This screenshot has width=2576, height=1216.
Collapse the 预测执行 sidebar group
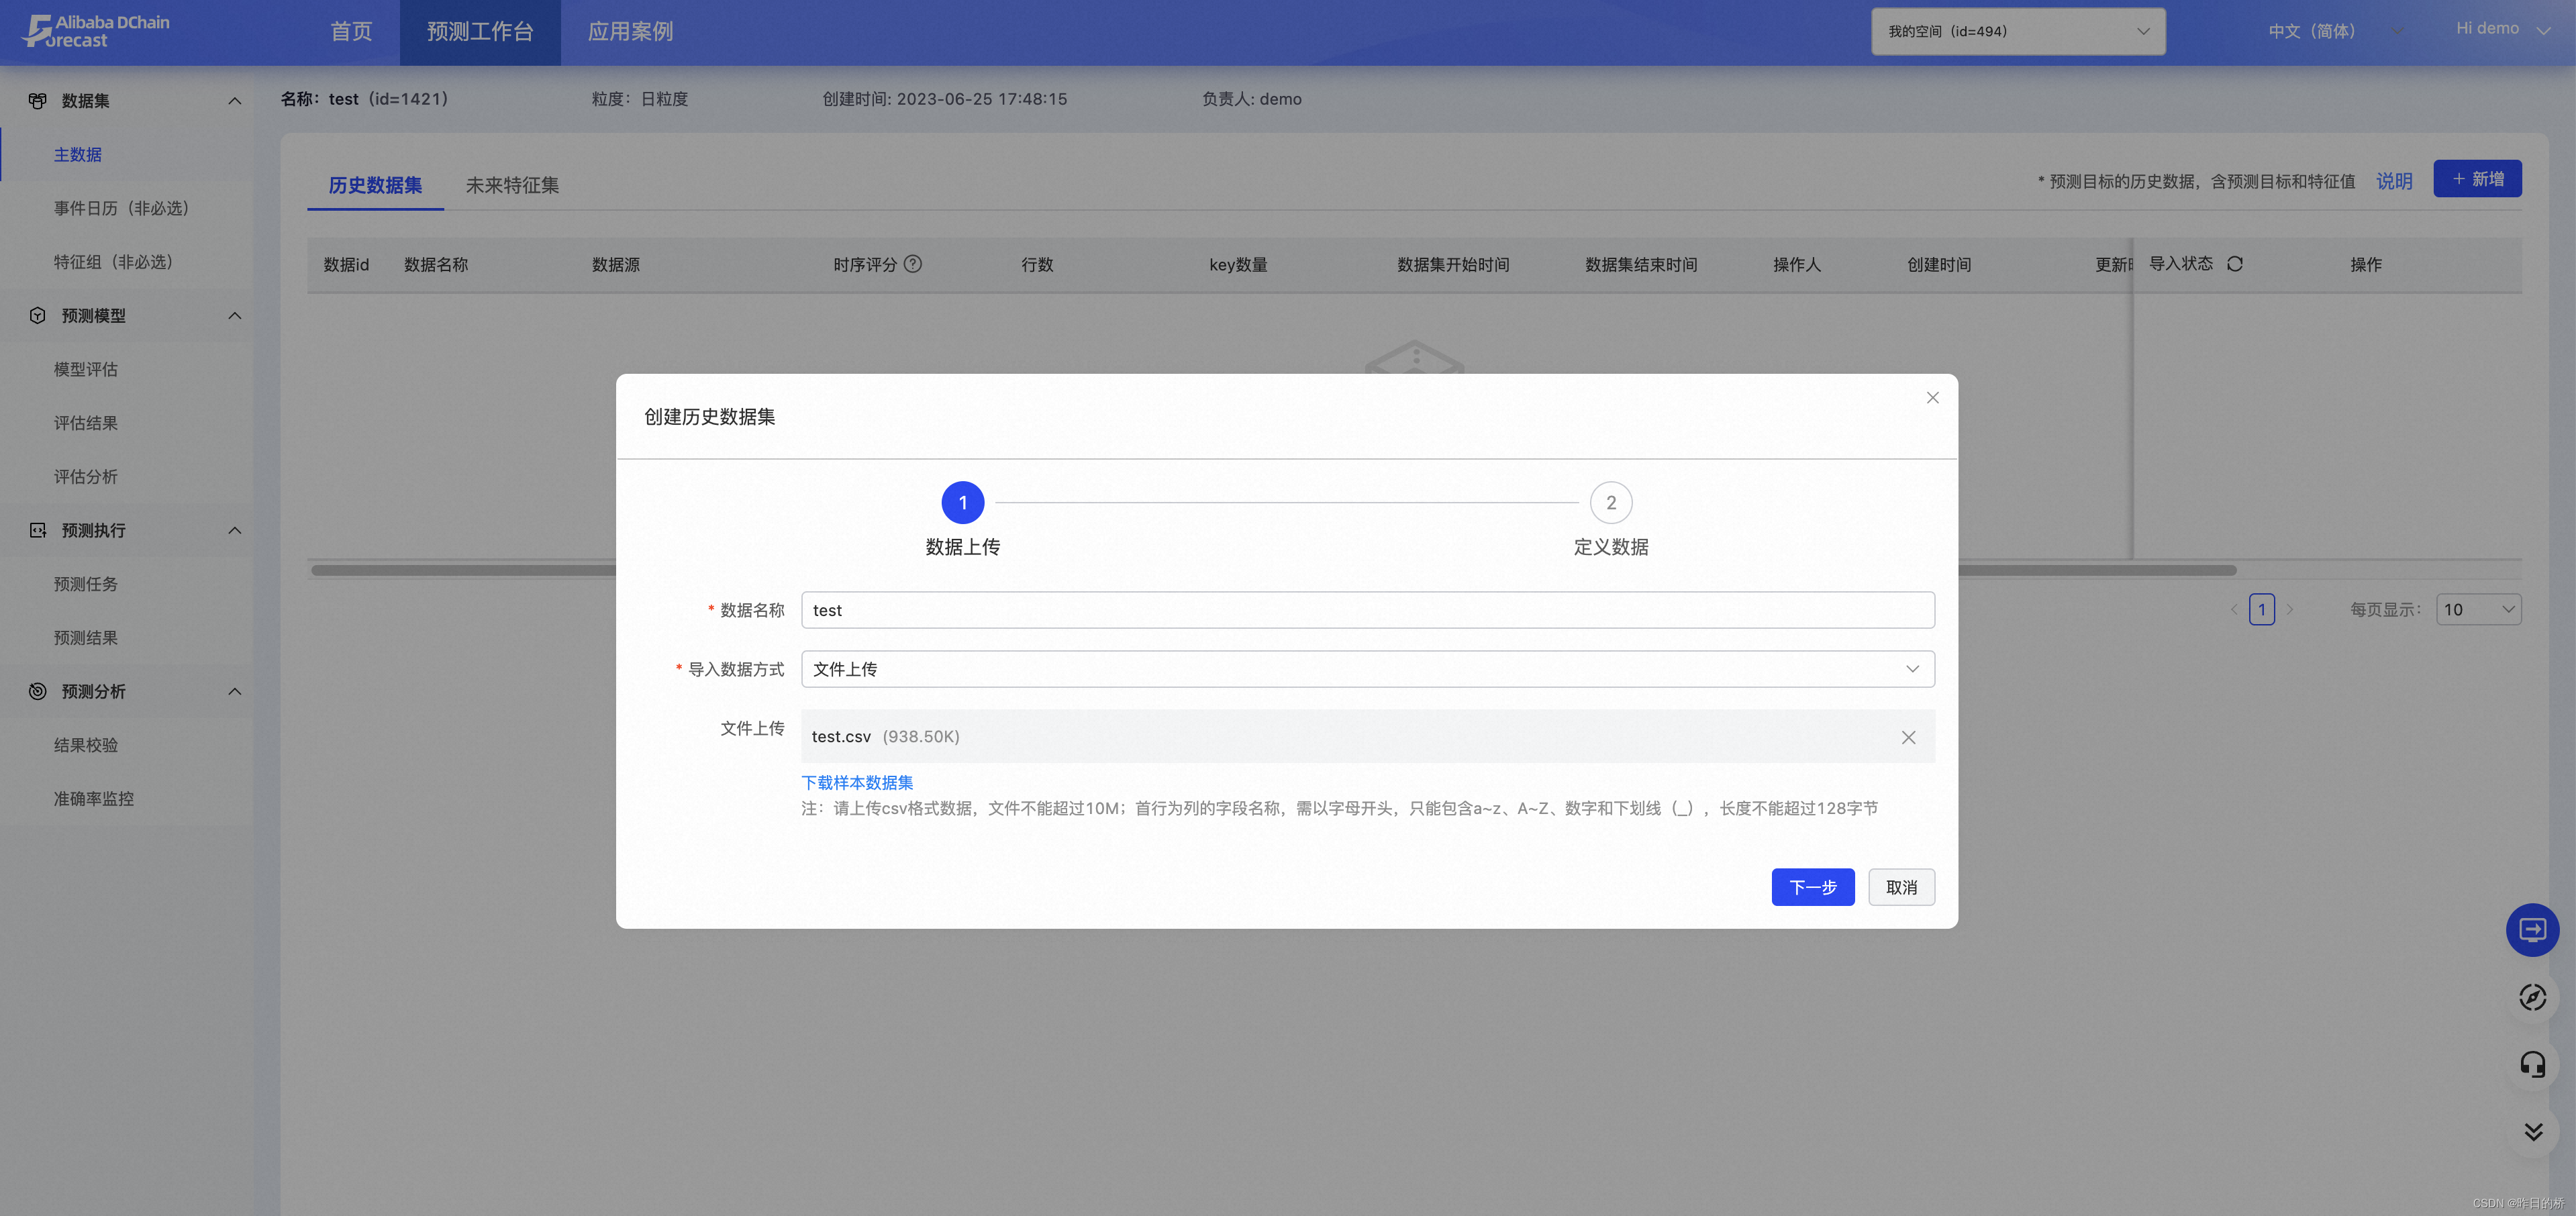click(x=234, y=530)
